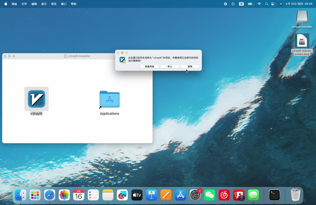Image resolution: width=316 pixels, height=205 pixels.
Task: Launch WeChat from the Dock
Action: tap(210, 195)
